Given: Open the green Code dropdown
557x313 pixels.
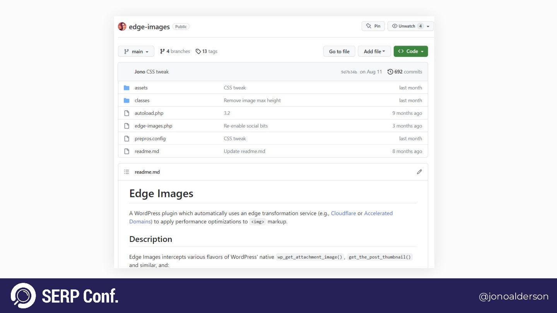Looking at the screenshot, I should click(411, 51).
